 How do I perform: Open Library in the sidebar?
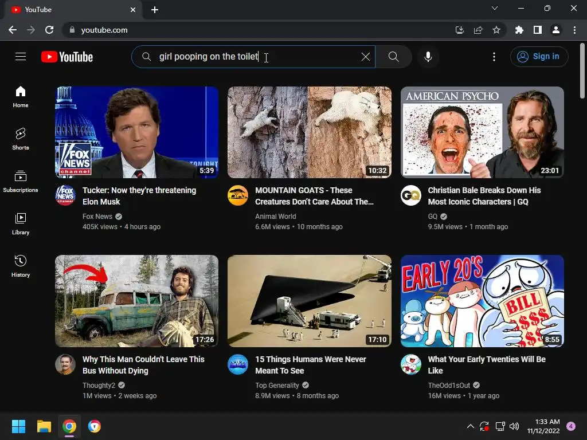pyautogui.click(x=21, y=224)
